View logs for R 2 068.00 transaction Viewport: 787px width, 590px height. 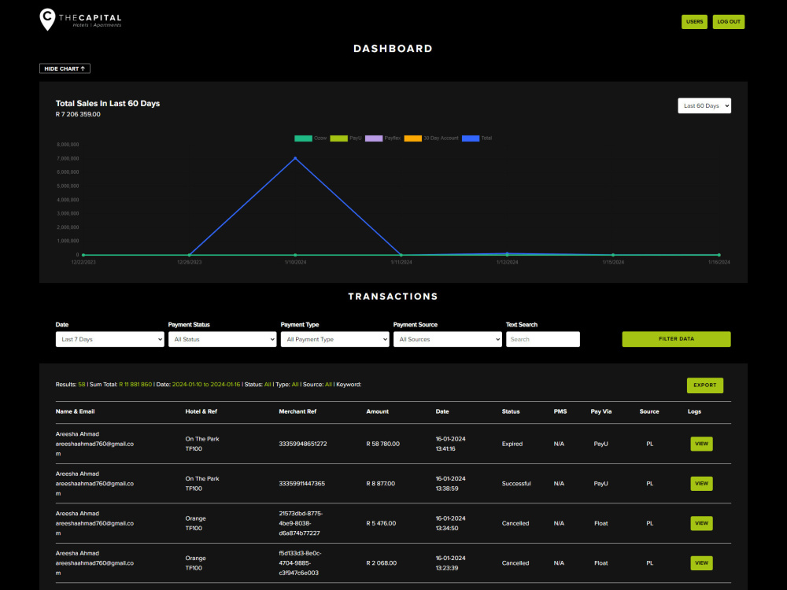[702, 563]
